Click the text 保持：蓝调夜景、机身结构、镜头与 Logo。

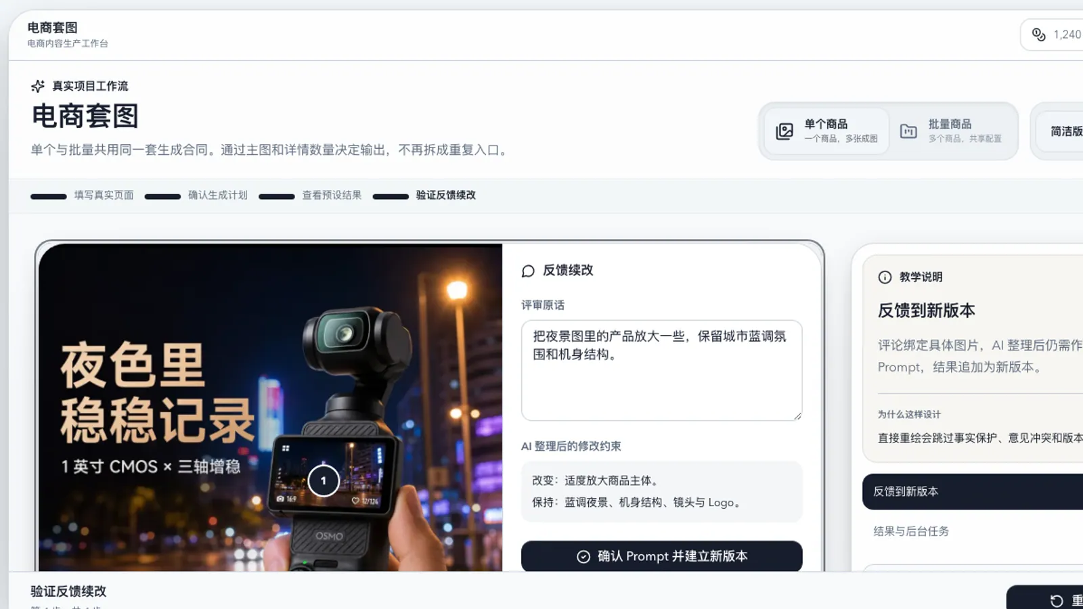(x=638, y=502)
